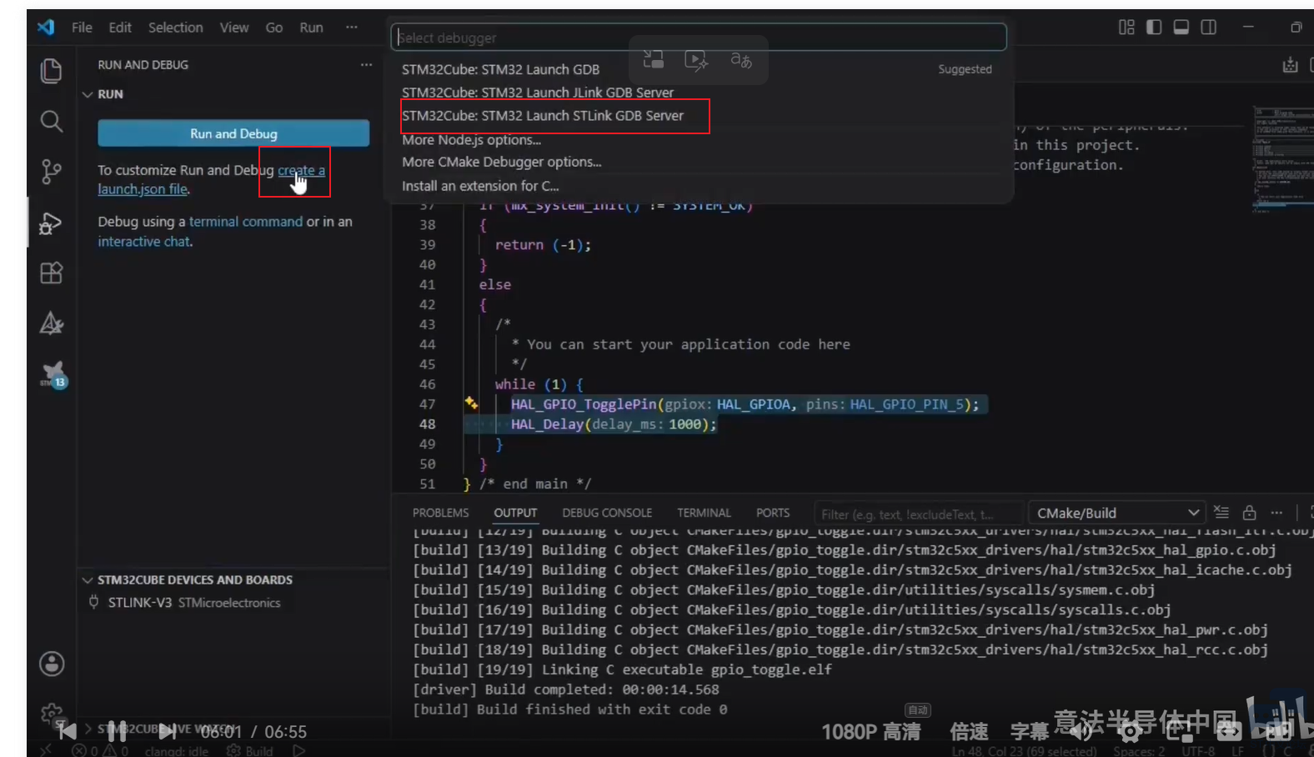Open the CMake Tools activity icon
Screen dimensions: 1314x757
coord(51,323)
